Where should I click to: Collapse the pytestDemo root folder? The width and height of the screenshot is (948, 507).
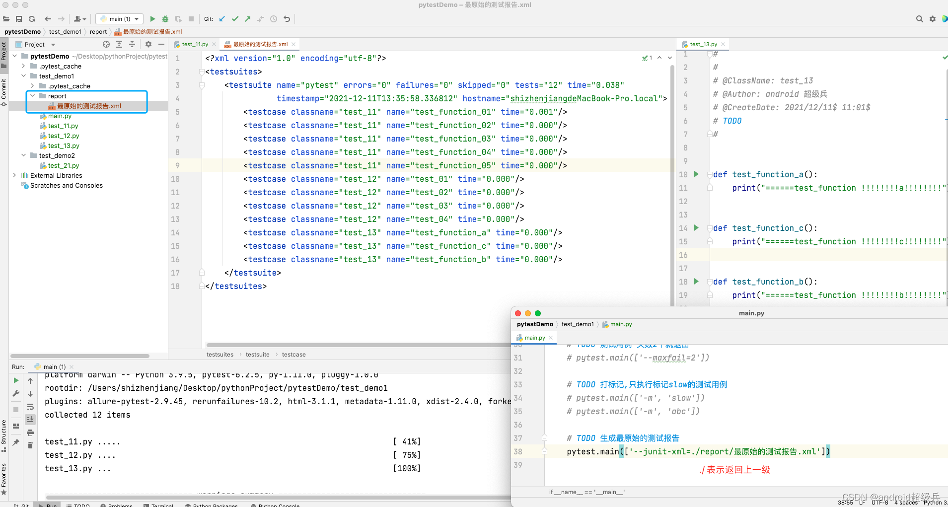[x=15, y=56]
